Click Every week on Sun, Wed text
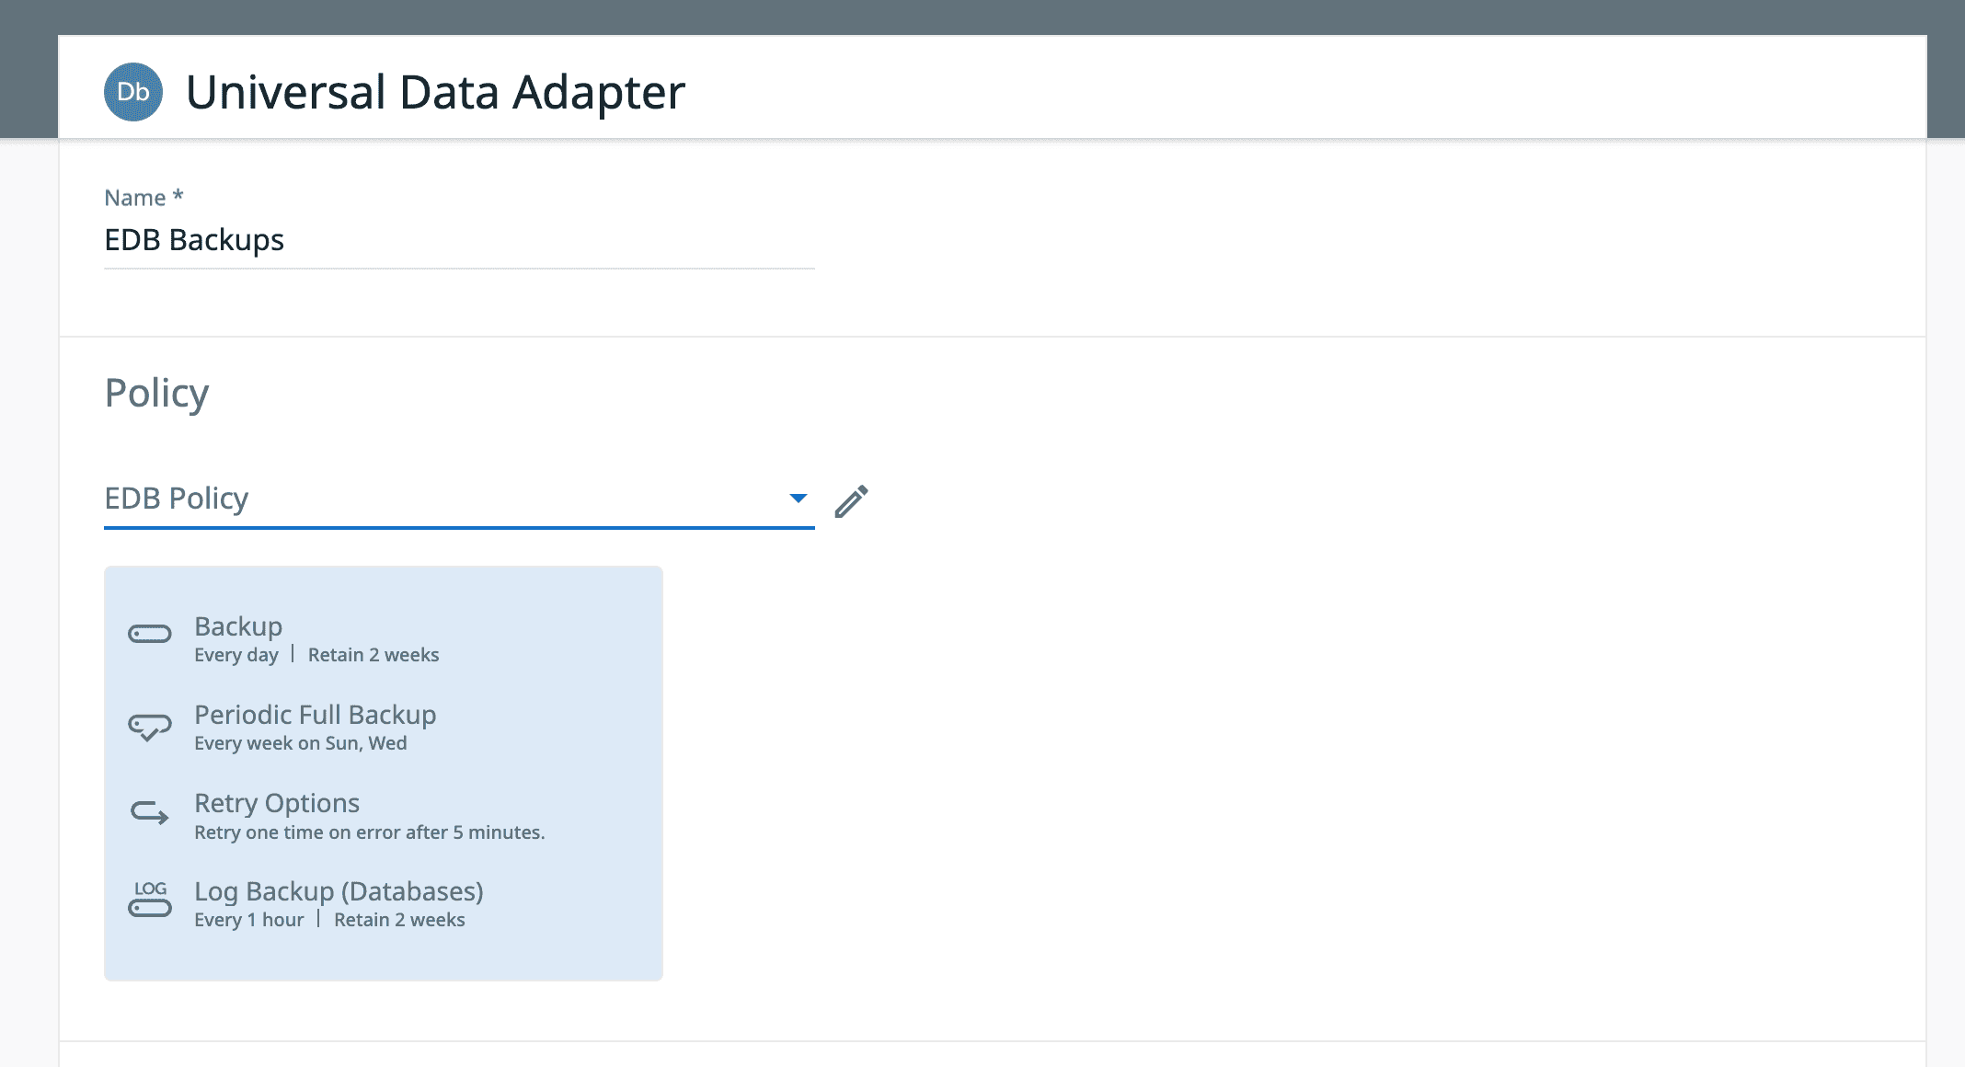Image resolution: width=1965 pixels, height=1067 pixels. tap(300, 743)
